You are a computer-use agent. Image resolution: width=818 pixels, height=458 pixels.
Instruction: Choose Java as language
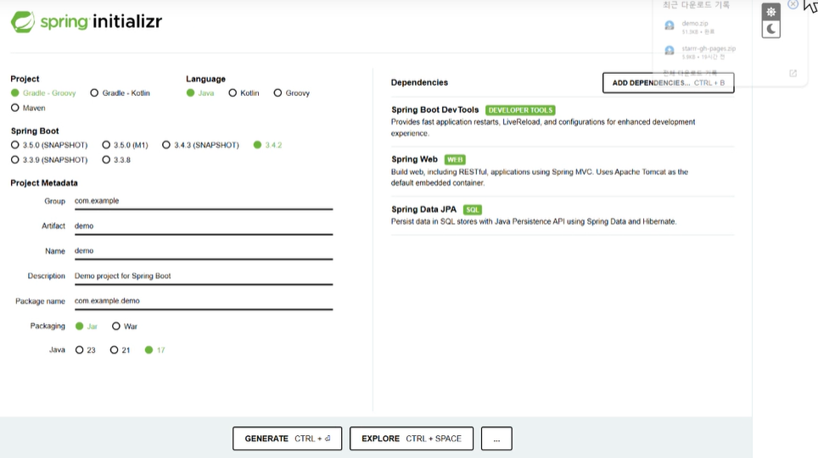(x=200, y=92)
